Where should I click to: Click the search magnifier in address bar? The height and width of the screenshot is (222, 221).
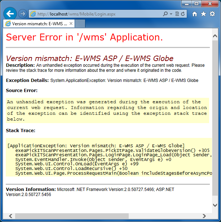click(165, 14)
